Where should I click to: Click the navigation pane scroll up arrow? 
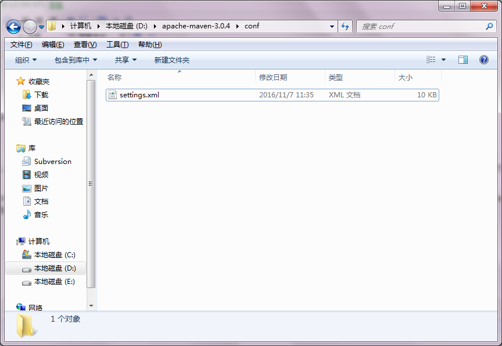click(91, 75)
